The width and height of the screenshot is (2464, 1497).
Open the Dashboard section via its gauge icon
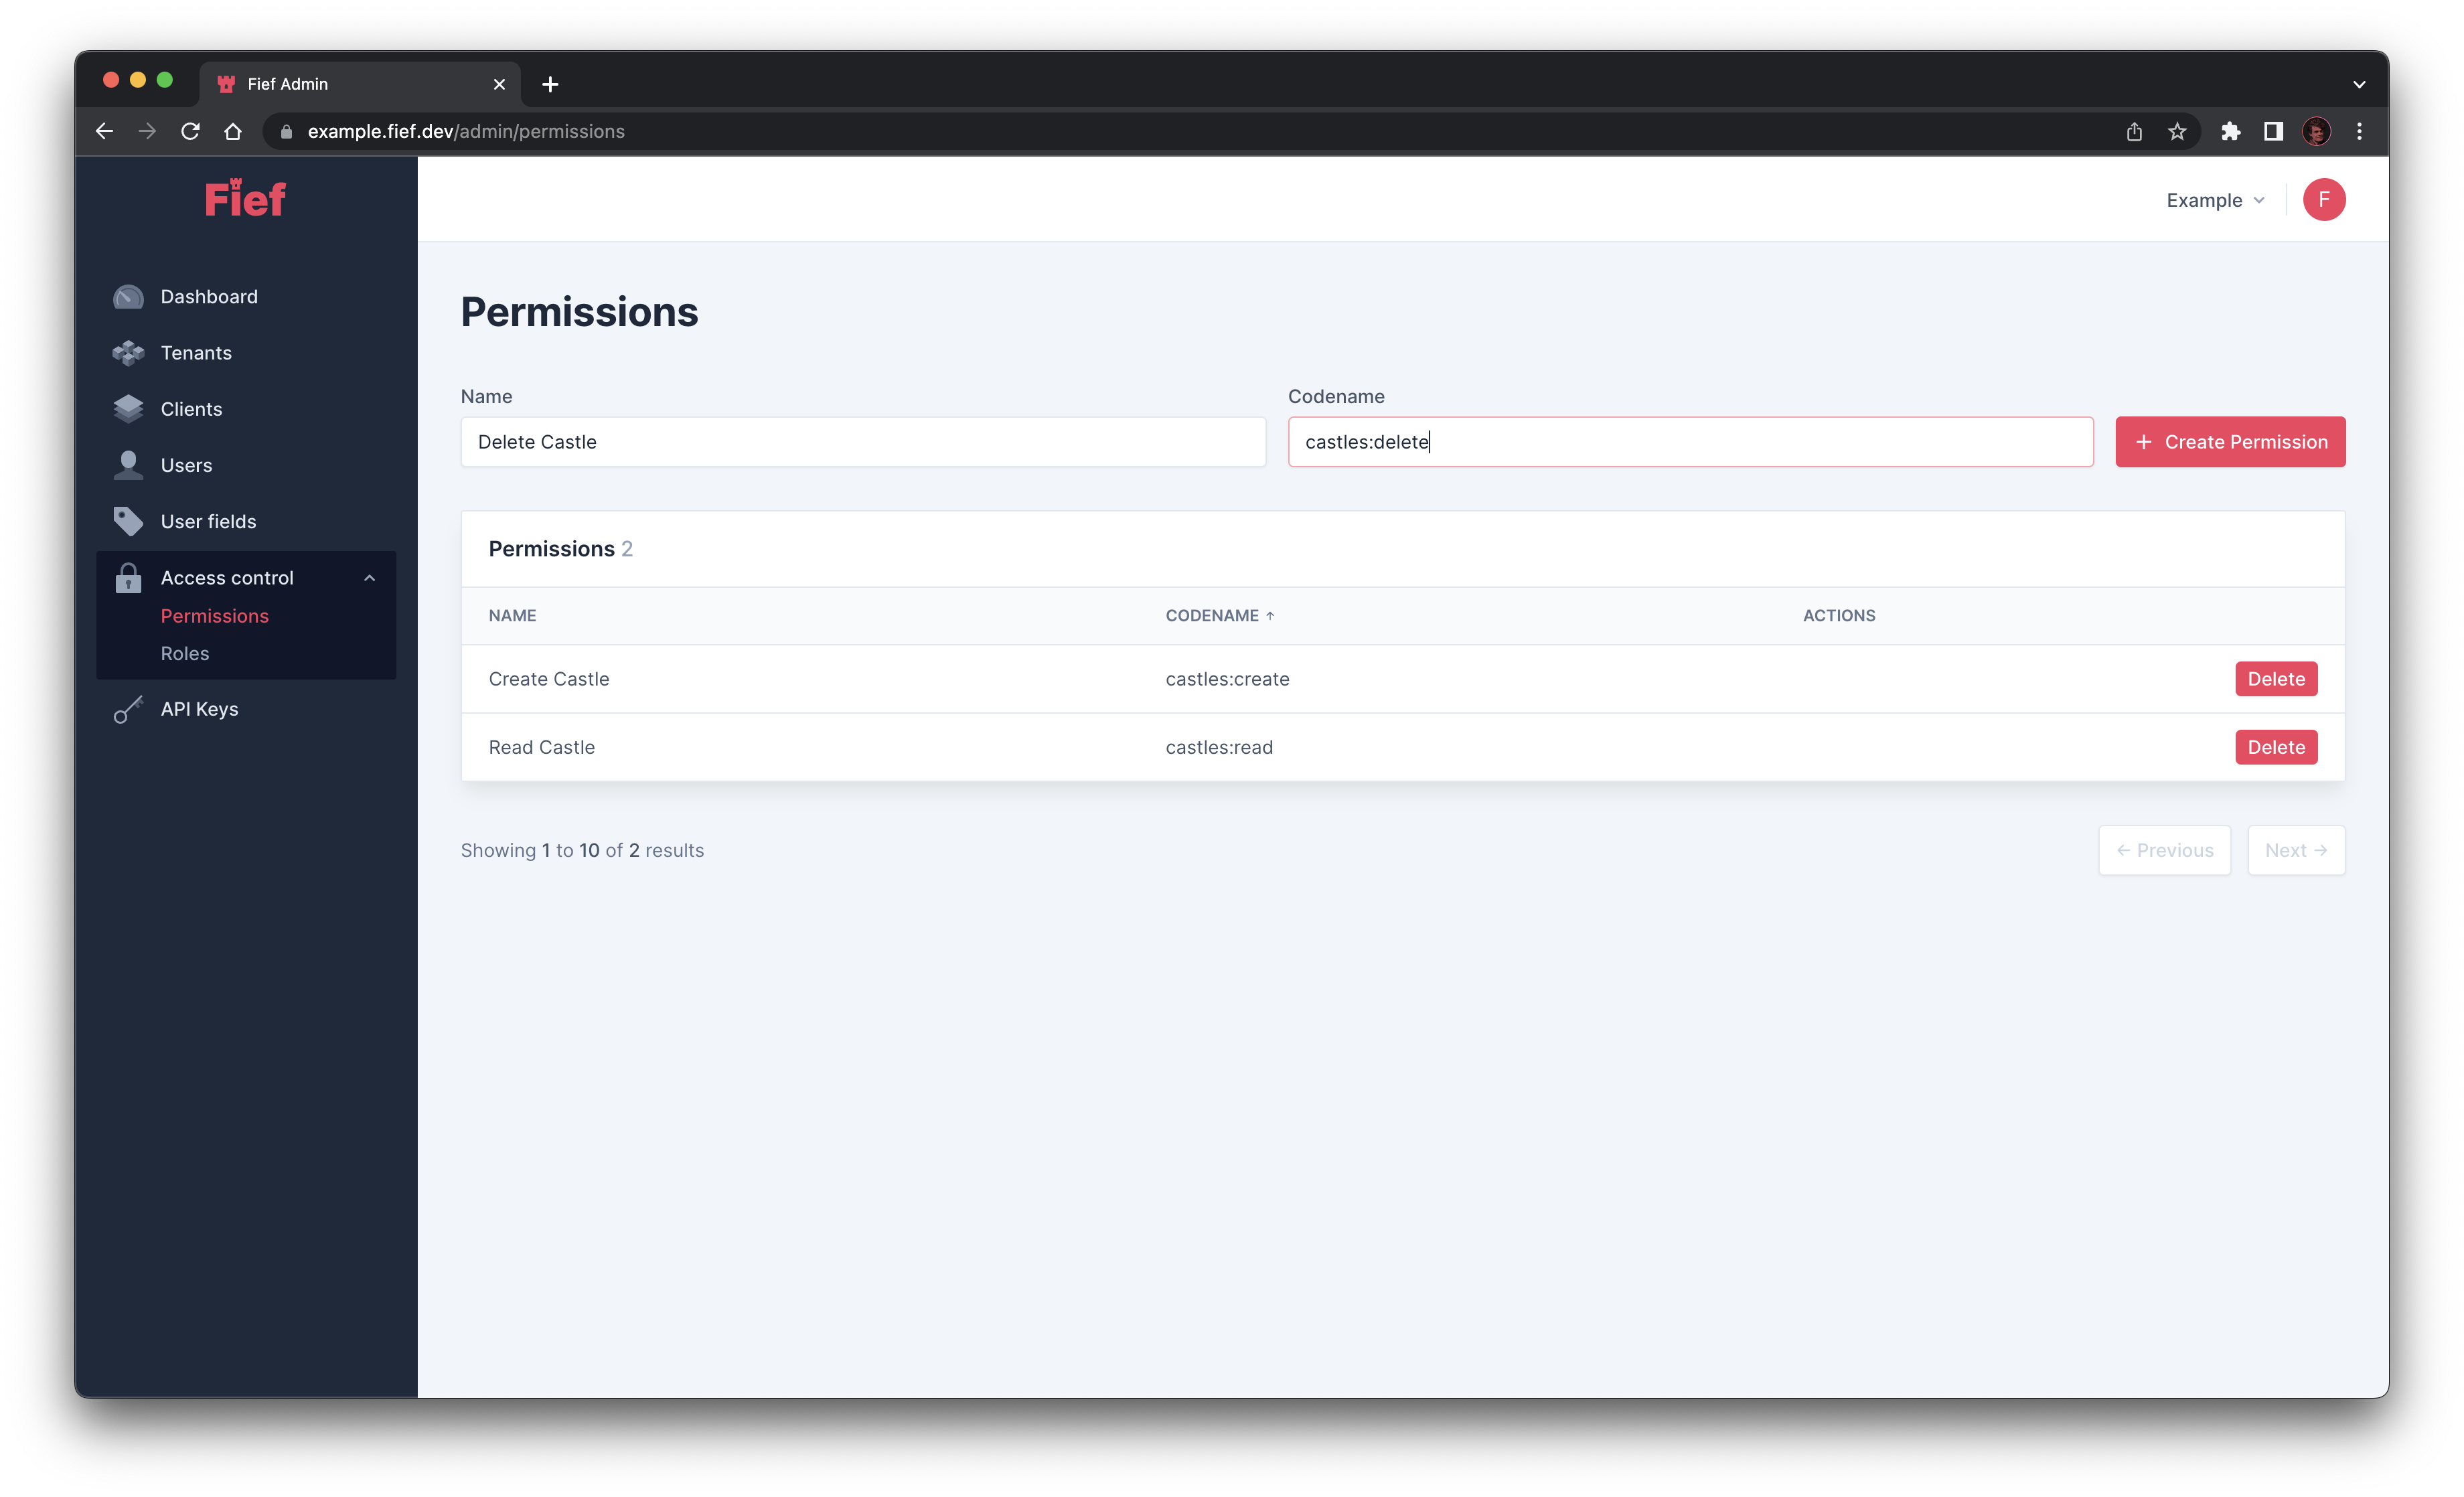(128, 296)
